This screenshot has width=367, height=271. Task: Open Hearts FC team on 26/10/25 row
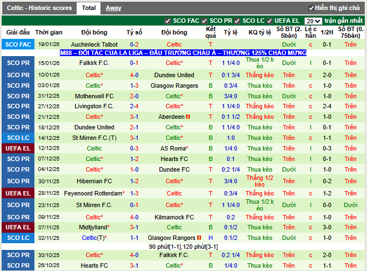94,265
